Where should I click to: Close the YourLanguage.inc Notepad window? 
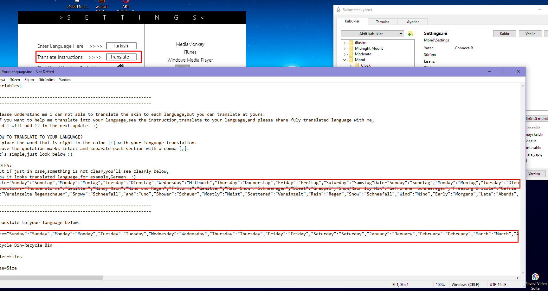pyautogui.click(x=518, y=72)
